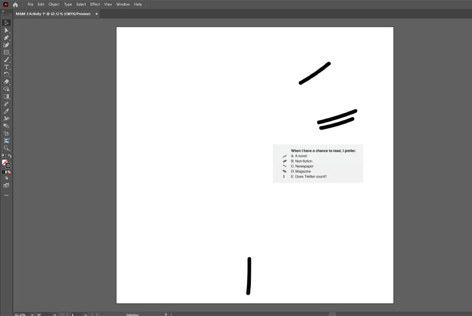This screenshot has height=316, width=472.
Task: Open the rotate view angle dropdown
Action: click(x=54, y=314)
